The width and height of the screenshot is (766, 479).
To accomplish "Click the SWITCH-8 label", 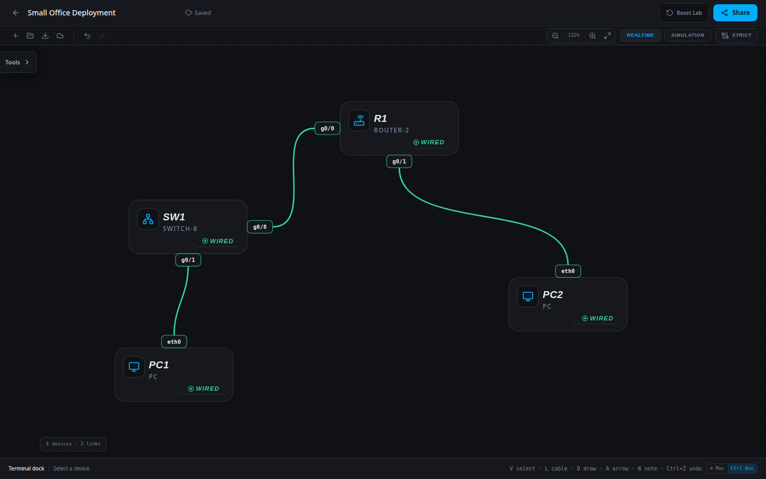I will (180, 229).
